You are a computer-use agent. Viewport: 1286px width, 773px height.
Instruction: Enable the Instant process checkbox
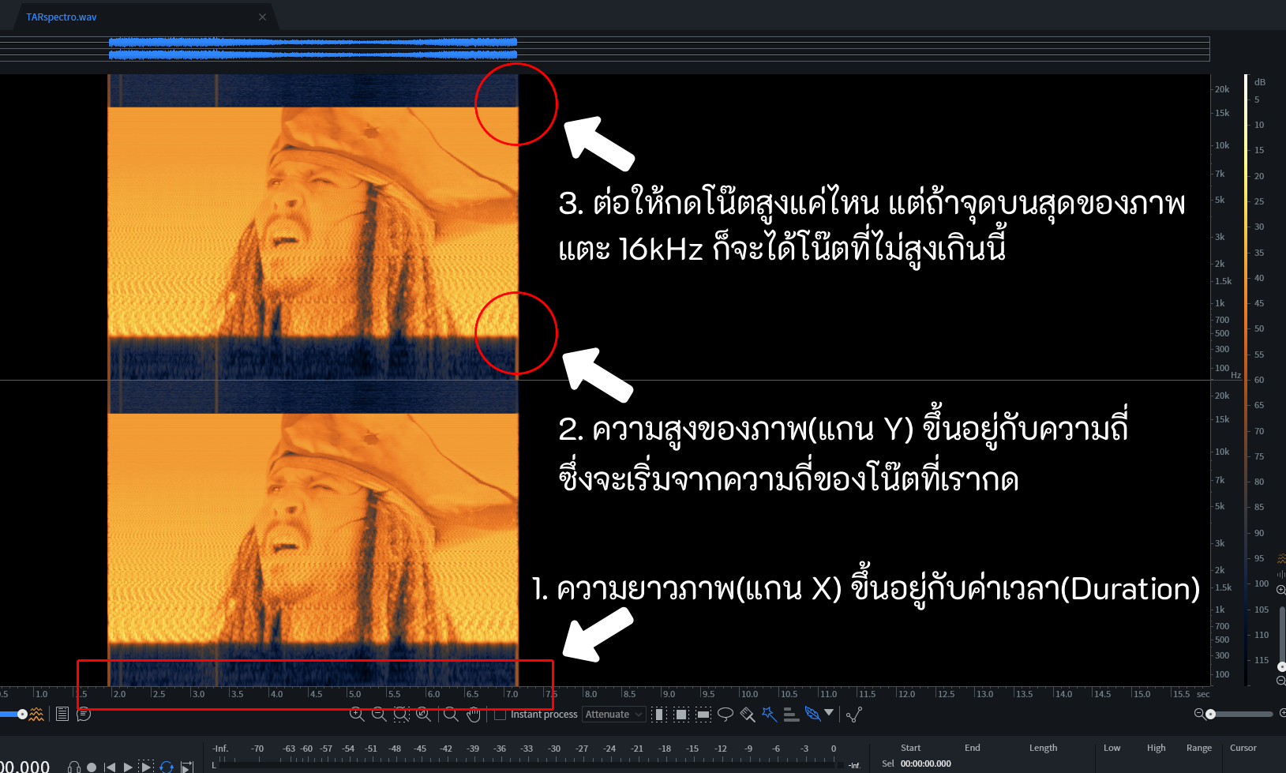500,715
